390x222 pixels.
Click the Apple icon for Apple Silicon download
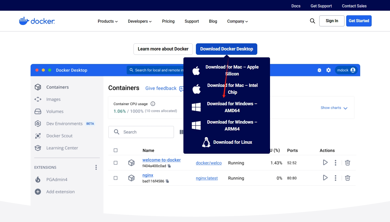pos(196,71)
